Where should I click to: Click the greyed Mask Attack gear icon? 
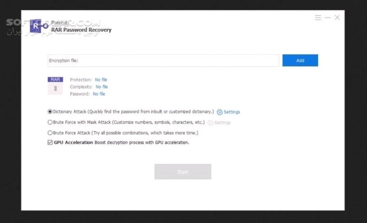pyautogui.click(x=211, y=123)
